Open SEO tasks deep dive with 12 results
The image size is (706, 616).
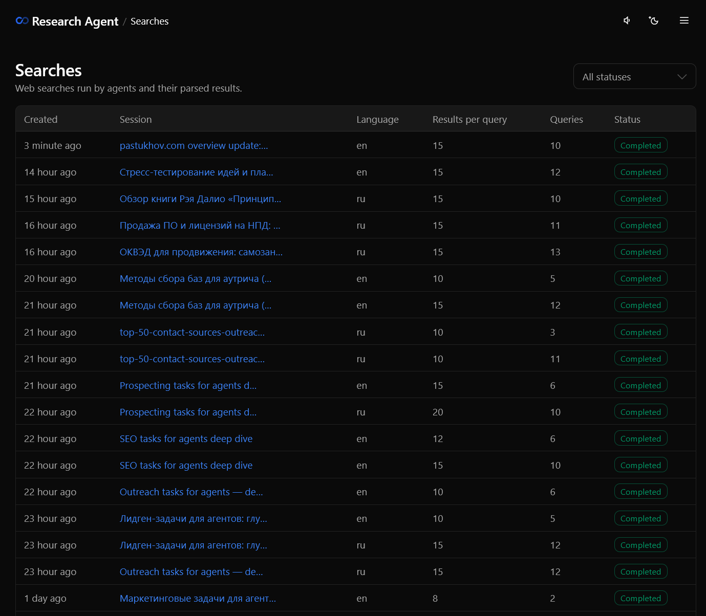click(186, 439)
